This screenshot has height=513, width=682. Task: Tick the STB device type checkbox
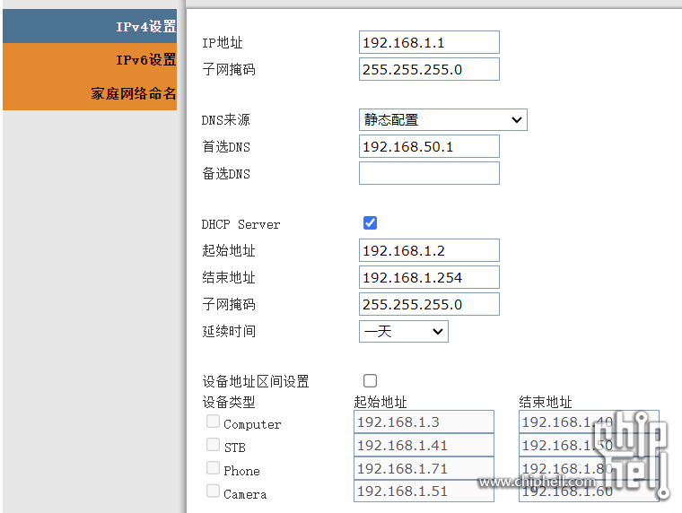pos(213,444)
